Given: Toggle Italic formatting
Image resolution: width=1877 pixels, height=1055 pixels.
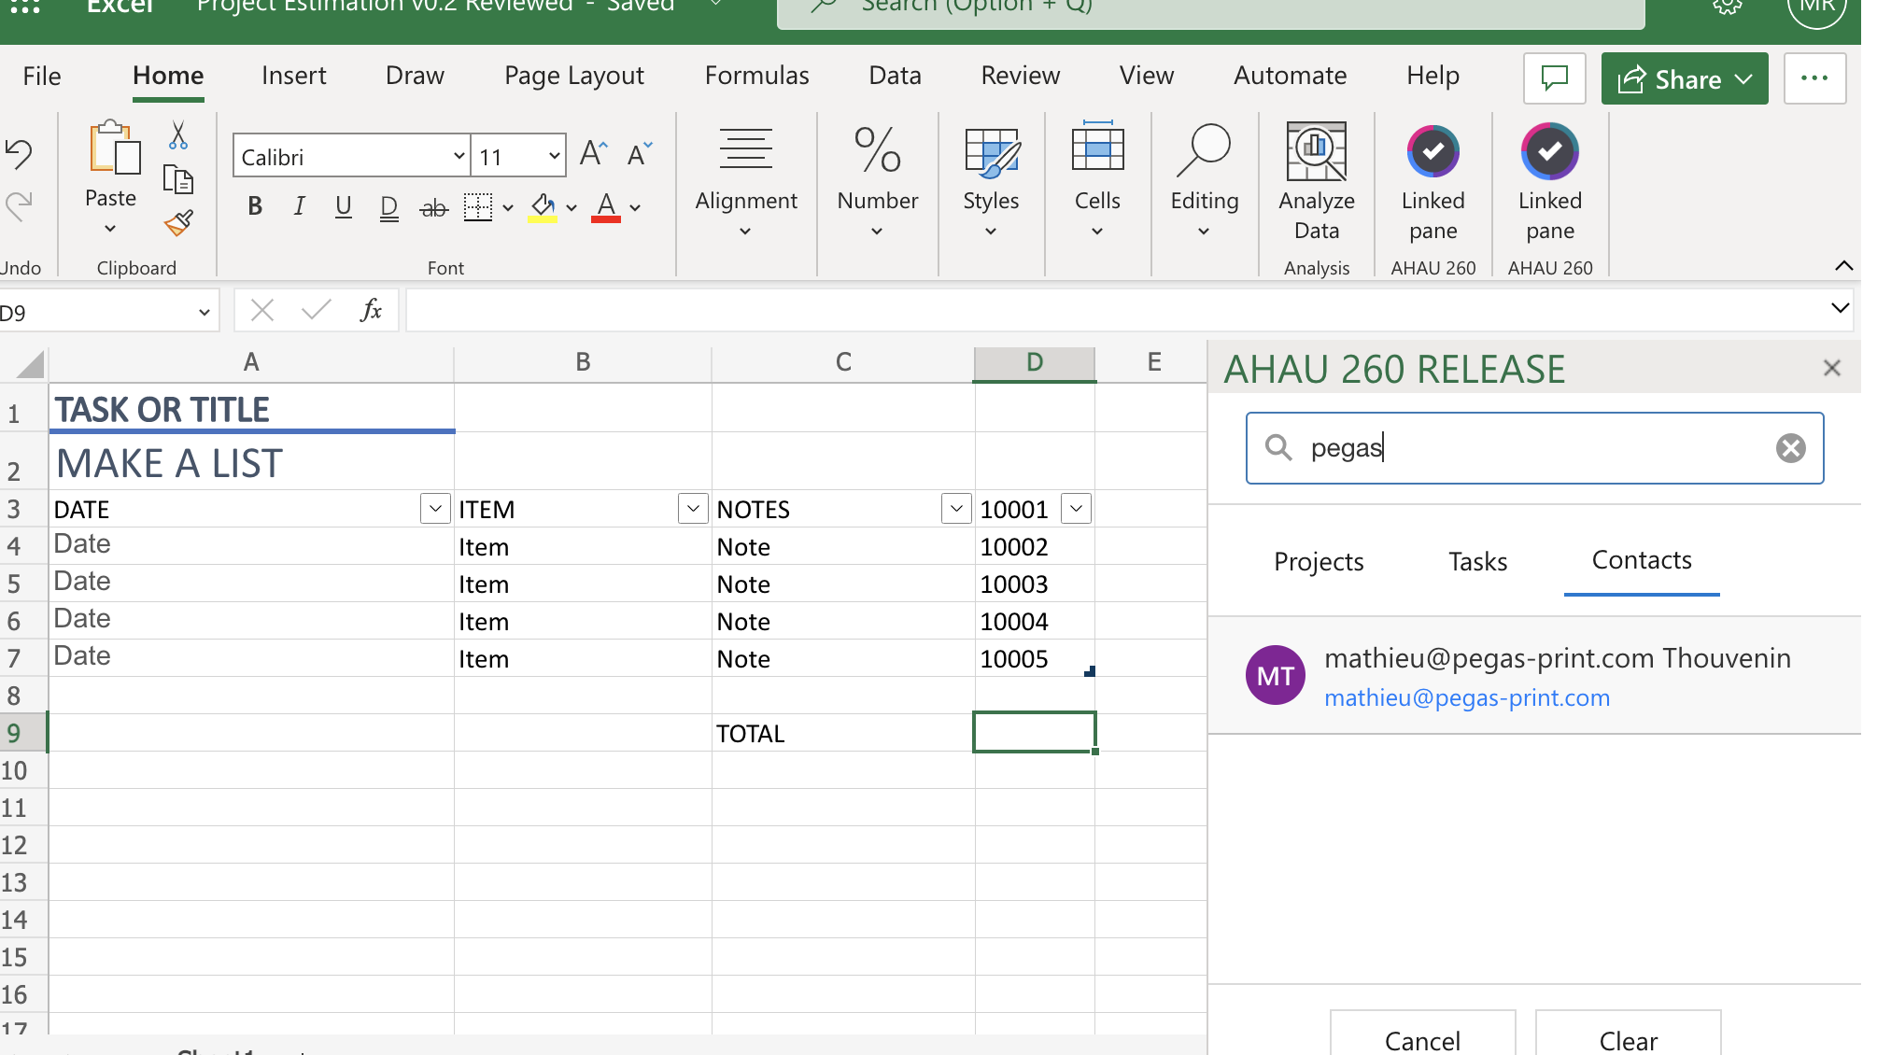Looking at the screenshot, I should 299,206.
